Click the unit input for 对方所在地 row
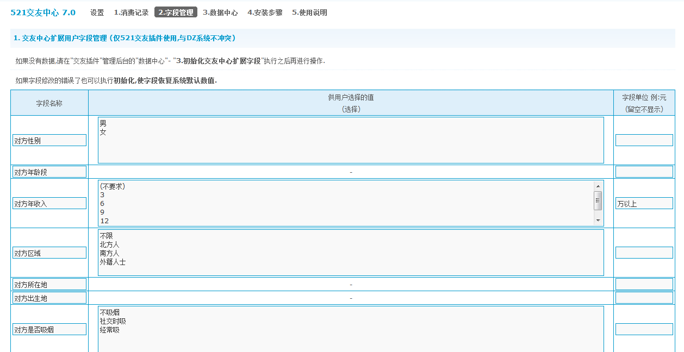This screenshot has height=352, width=684. [644, 284]
